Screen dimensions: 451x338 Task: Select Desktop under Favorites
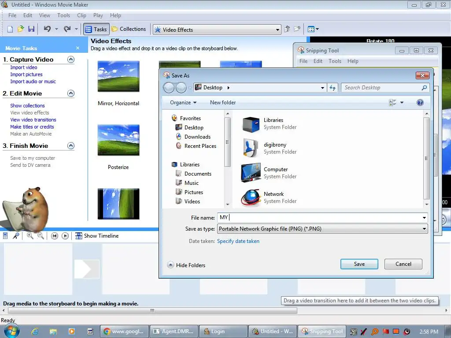click(189, 127)
